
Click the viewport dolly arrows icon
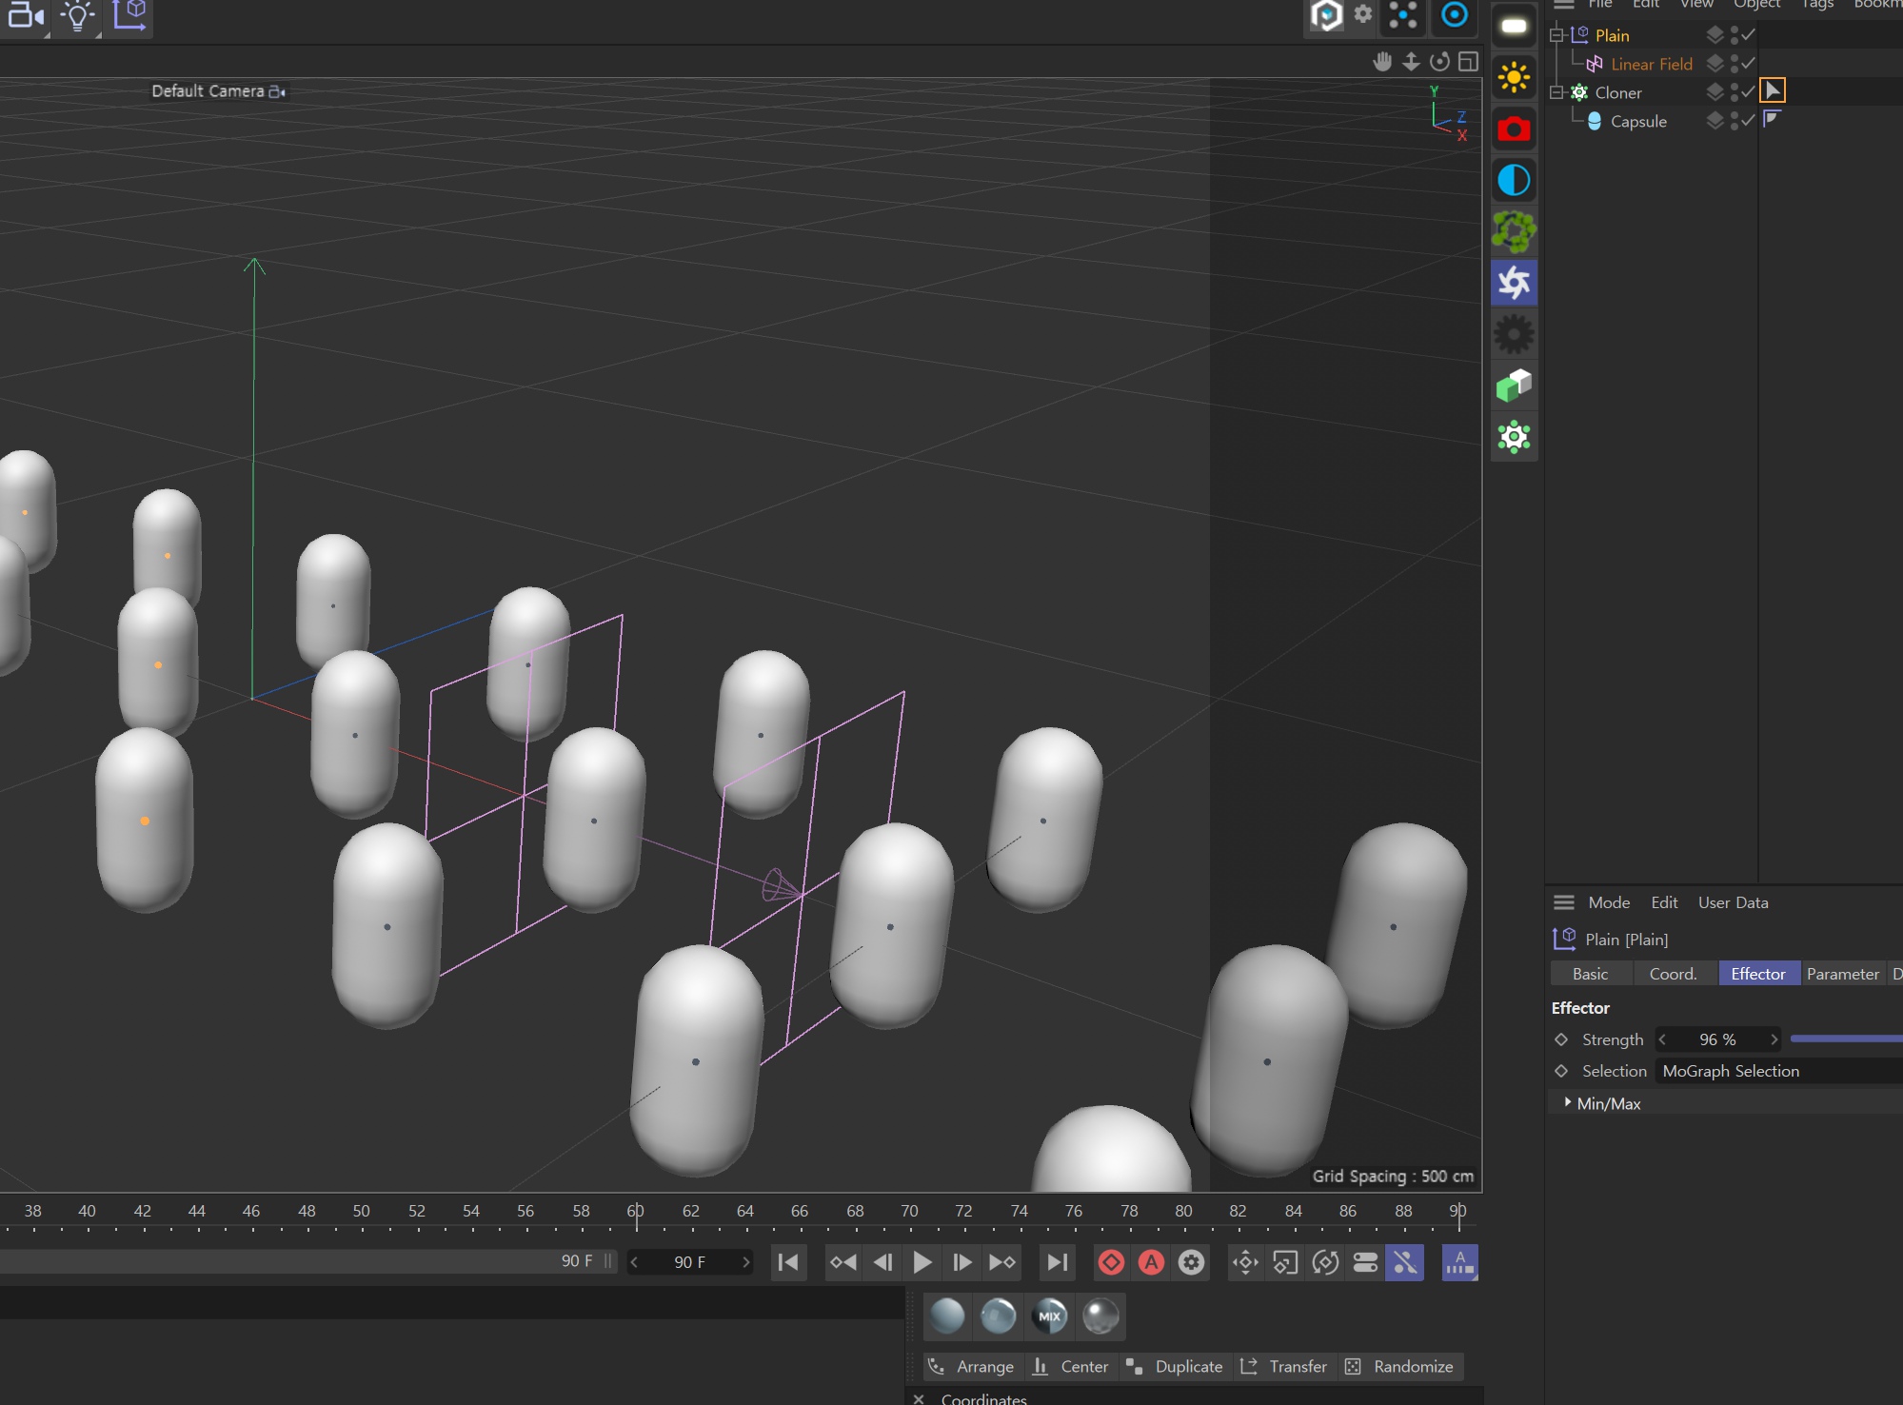click(1411, 62)
